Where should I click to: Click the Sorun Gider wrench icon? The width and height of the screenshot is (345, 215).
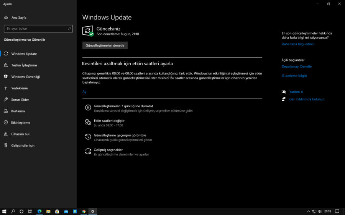(6, 100)
